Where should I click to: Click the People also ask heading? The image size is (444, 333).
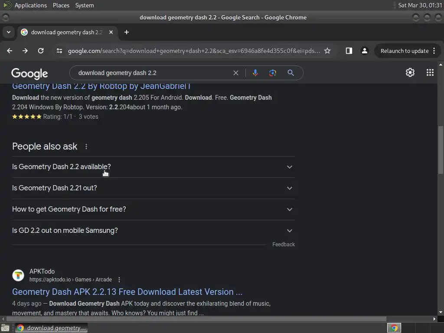pyautogui.click(x=45, y=147)
